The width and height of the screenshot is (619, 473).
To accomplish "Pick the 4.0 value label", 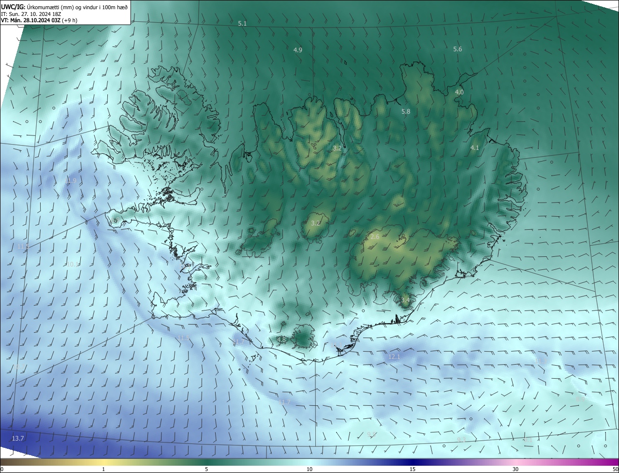I will 459,92.
